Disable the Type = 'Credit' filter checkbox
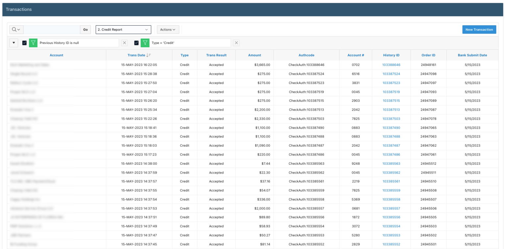 136,43
